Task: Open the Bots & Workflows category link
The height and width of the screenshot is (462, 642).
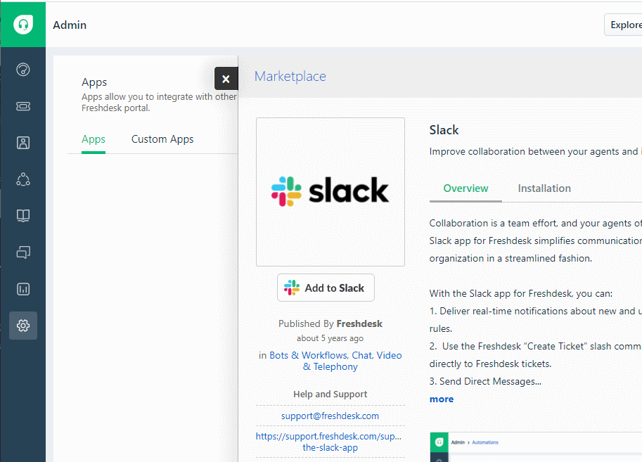Action: [x=309, y=356]
